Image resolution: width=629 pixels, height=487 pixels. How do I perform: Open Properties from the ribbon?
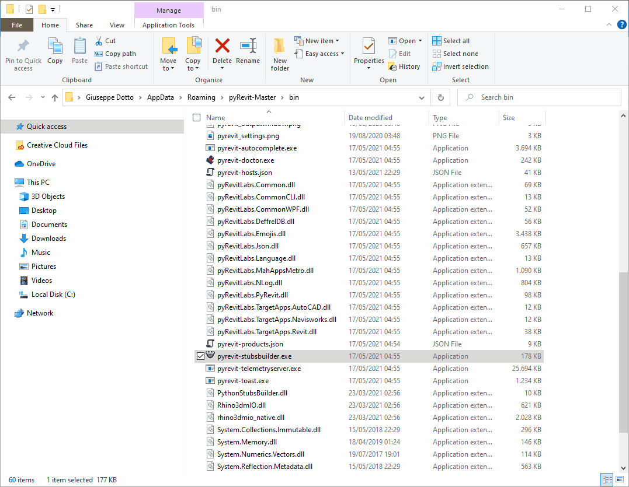369,47
